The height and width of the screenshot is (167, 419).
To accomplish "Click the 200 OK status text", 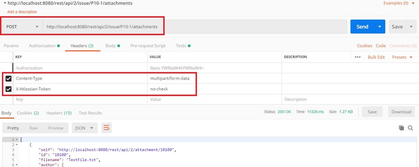I will tap(284, 112).
